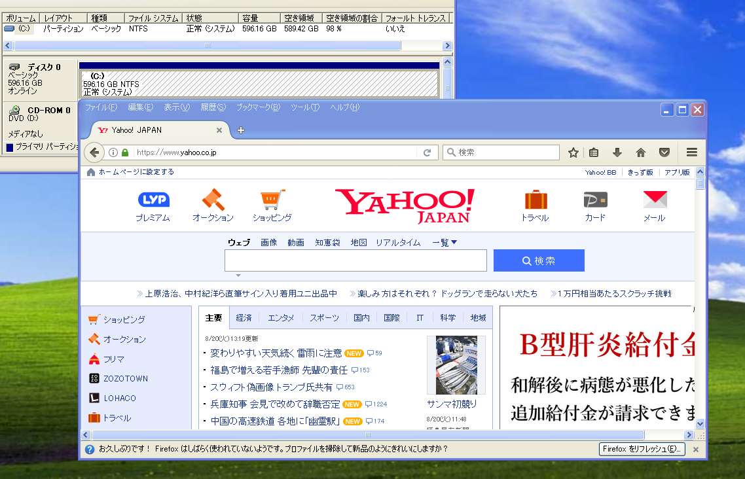This screenshot has height=479, width=745.
Task: Bookmark this page with the star icon
Action: point(573,152)
